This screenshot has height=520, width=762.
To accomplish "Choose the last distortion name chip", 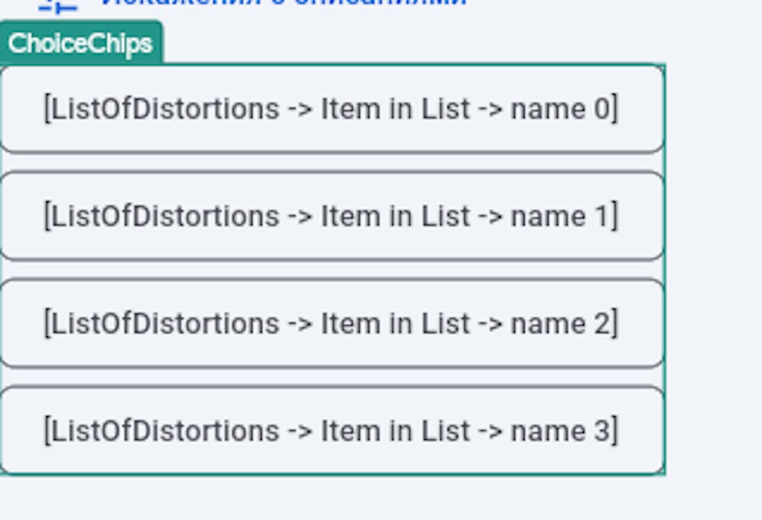I will [333, 430].
